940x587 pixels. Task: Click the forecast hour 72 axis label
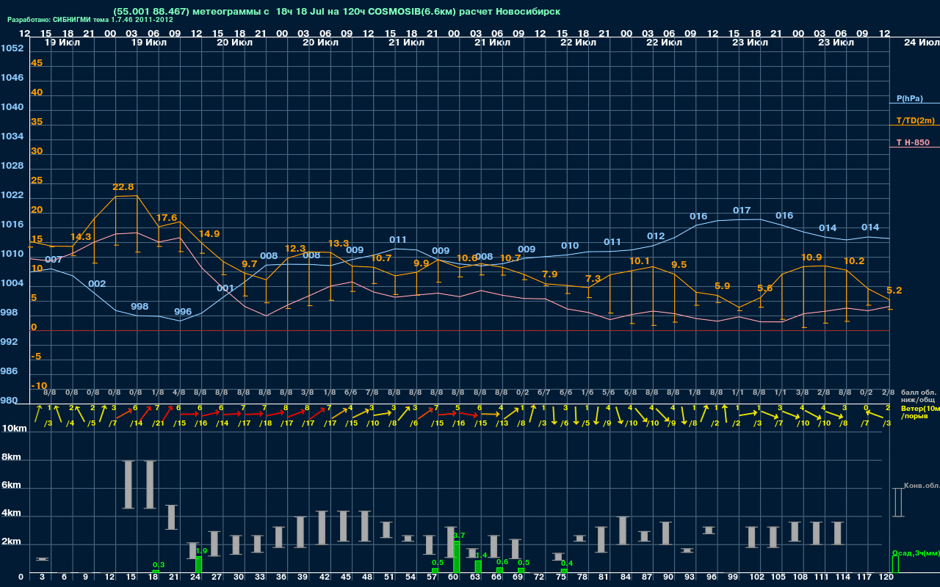540,577
